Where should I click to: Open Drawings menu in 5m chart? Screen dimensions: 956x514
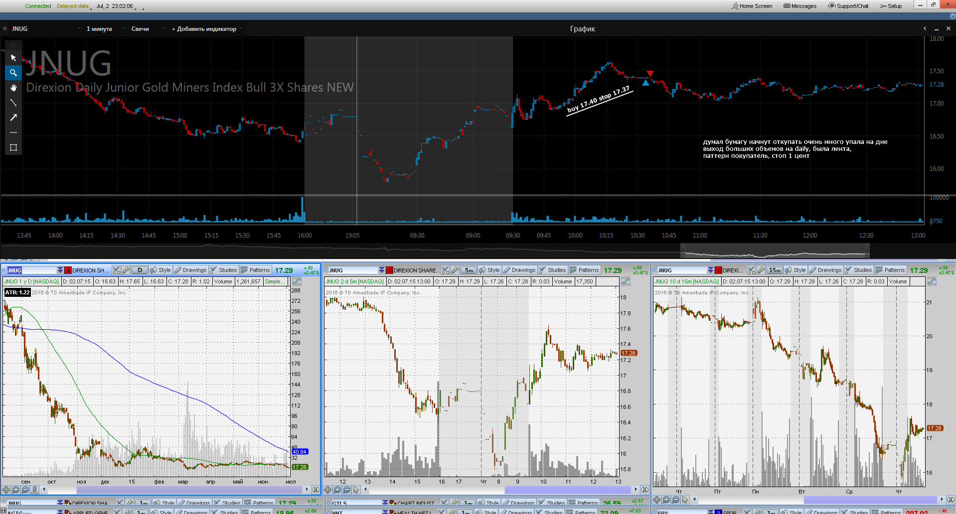[x=519, y=270]
